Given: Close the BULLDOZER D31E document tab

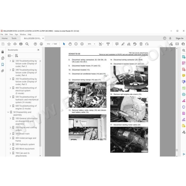Looking at the screenshot, I should (x=43, y=38).
